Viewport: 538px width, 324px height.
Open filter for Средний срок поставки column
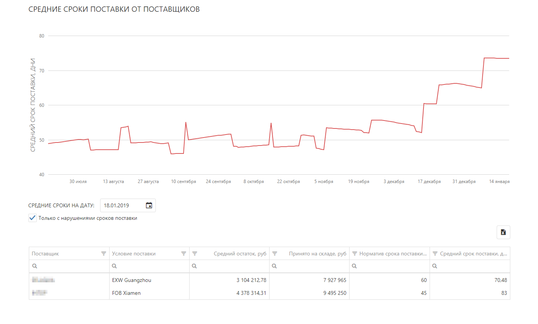[x=435, y=254]
